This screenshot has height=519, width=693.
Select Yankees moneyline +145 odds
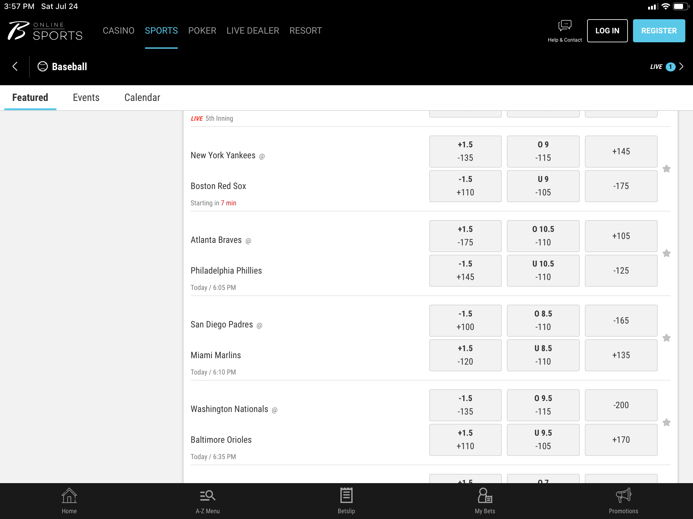coord(621,151)
